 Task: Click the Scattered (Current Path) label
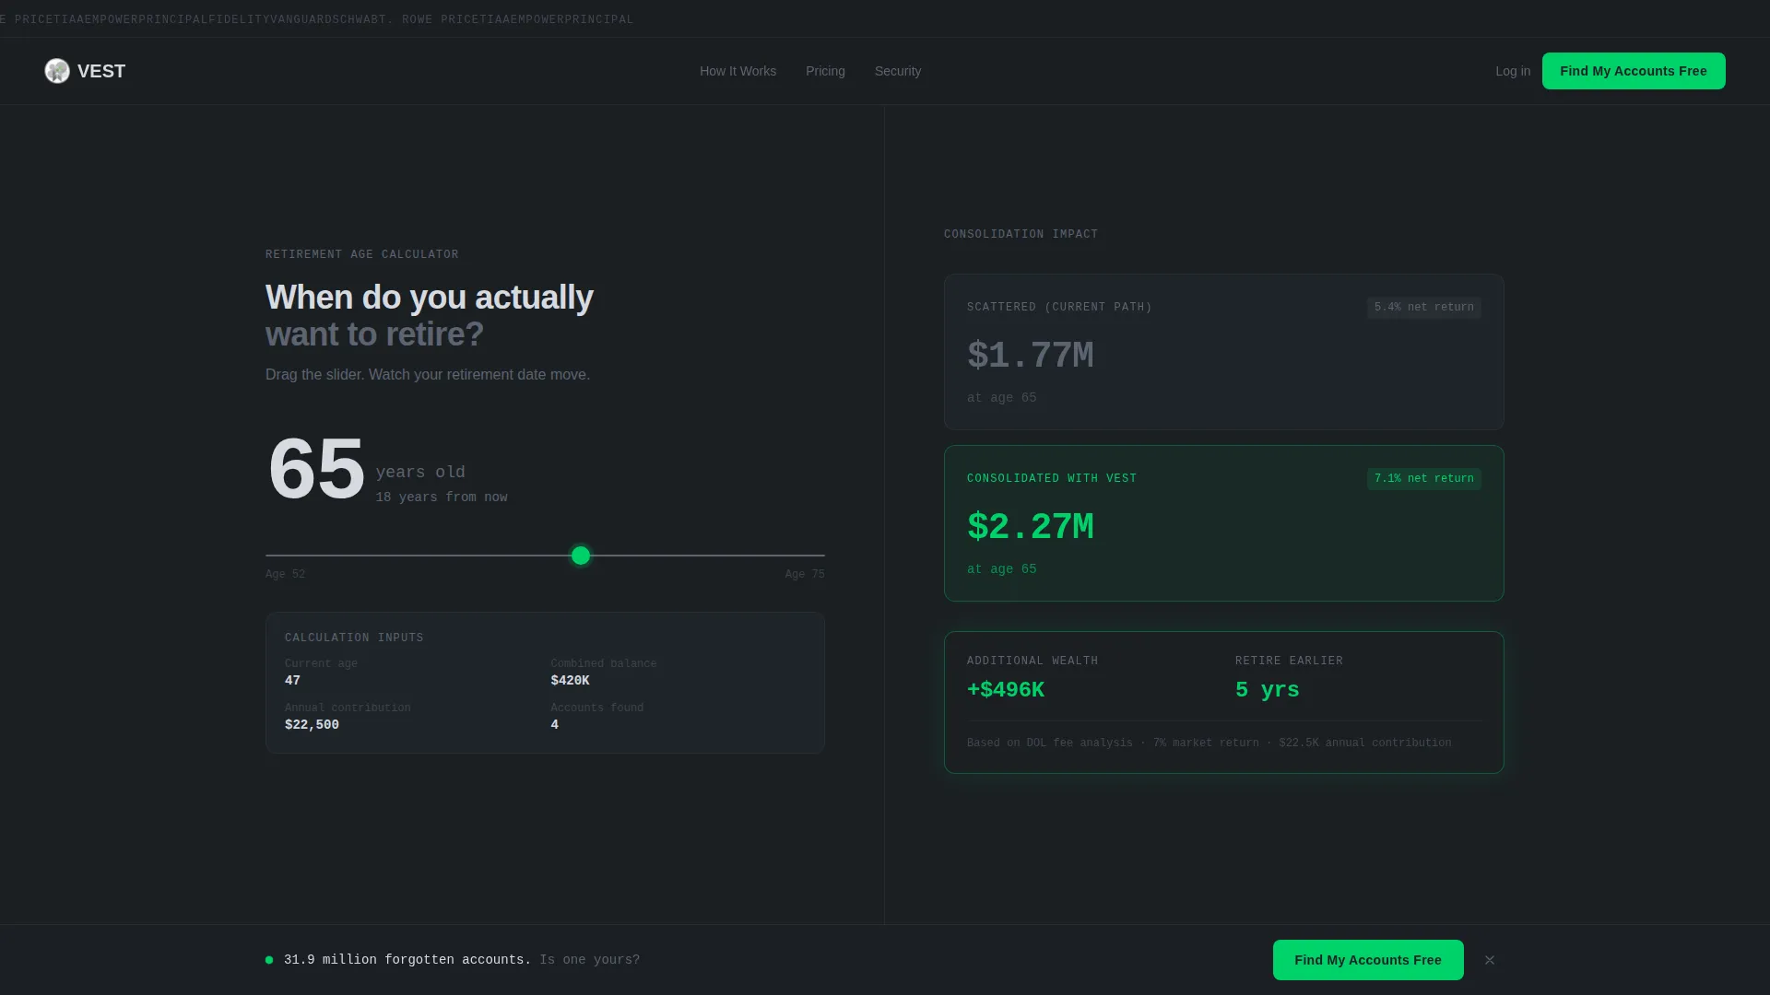click(1059, 308)
